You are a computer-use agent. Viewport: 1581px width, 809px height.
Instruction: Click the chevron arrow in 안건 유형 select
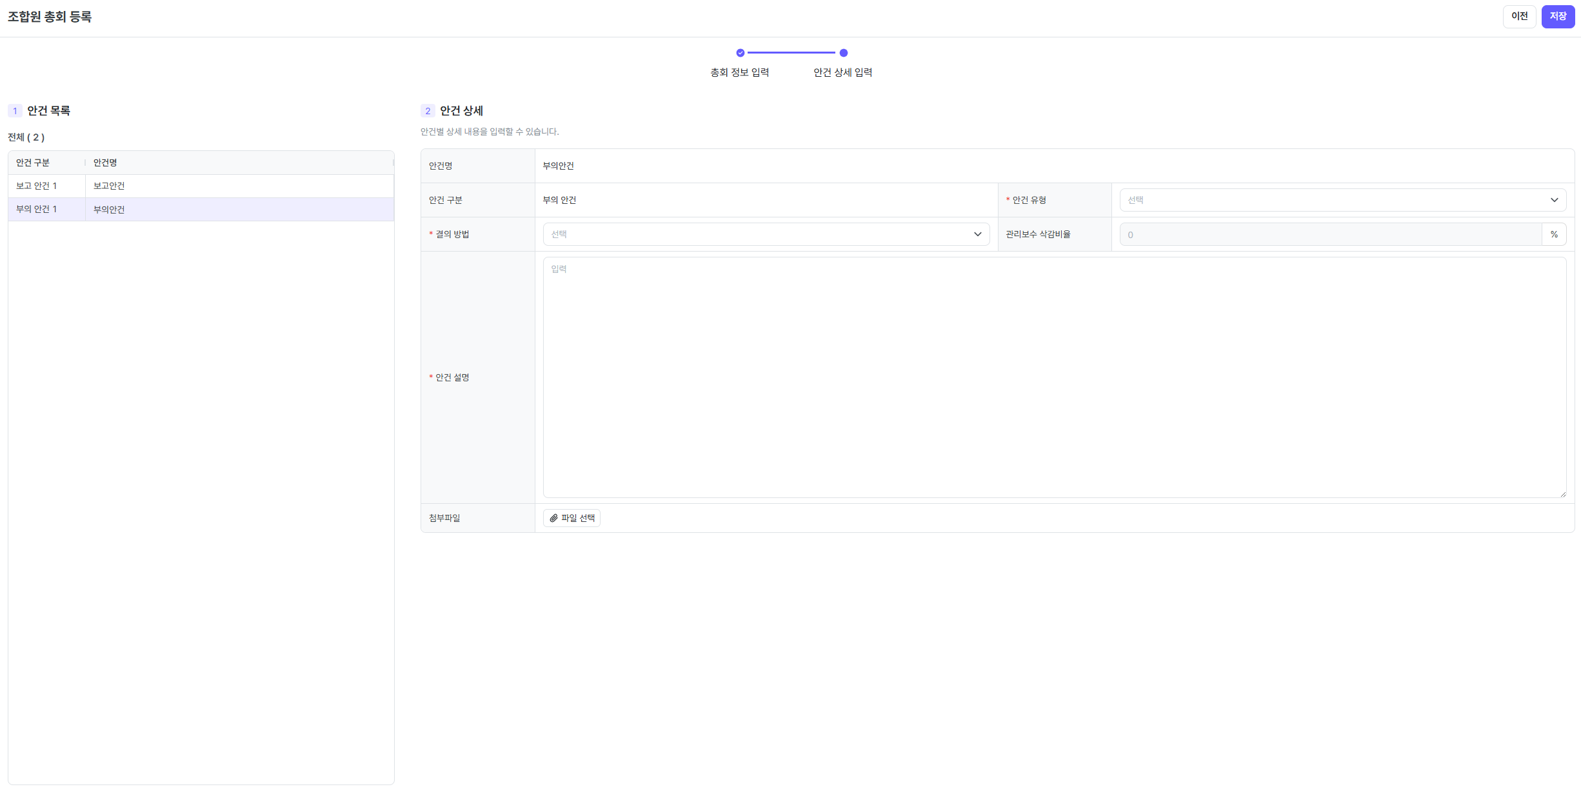(x=1554, y=200)
